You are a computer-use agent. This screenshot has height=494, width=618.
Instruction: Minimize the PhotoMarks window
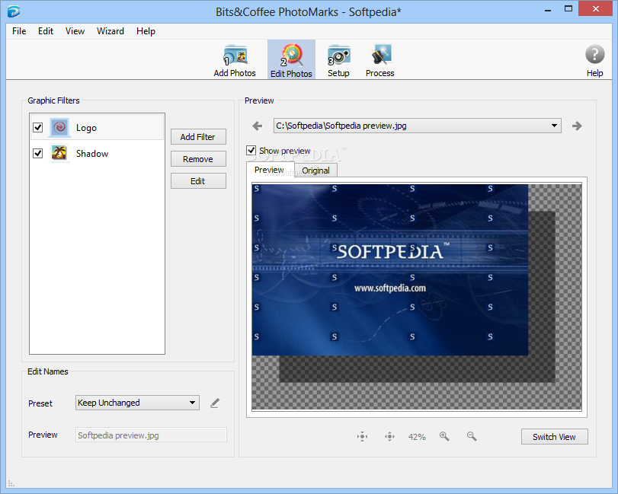(x=547, y=9)
